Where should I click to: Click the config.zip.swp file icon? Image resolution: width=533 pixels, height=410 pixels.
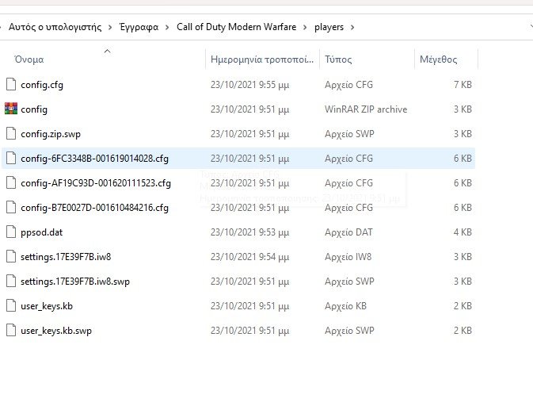point(11,134)
